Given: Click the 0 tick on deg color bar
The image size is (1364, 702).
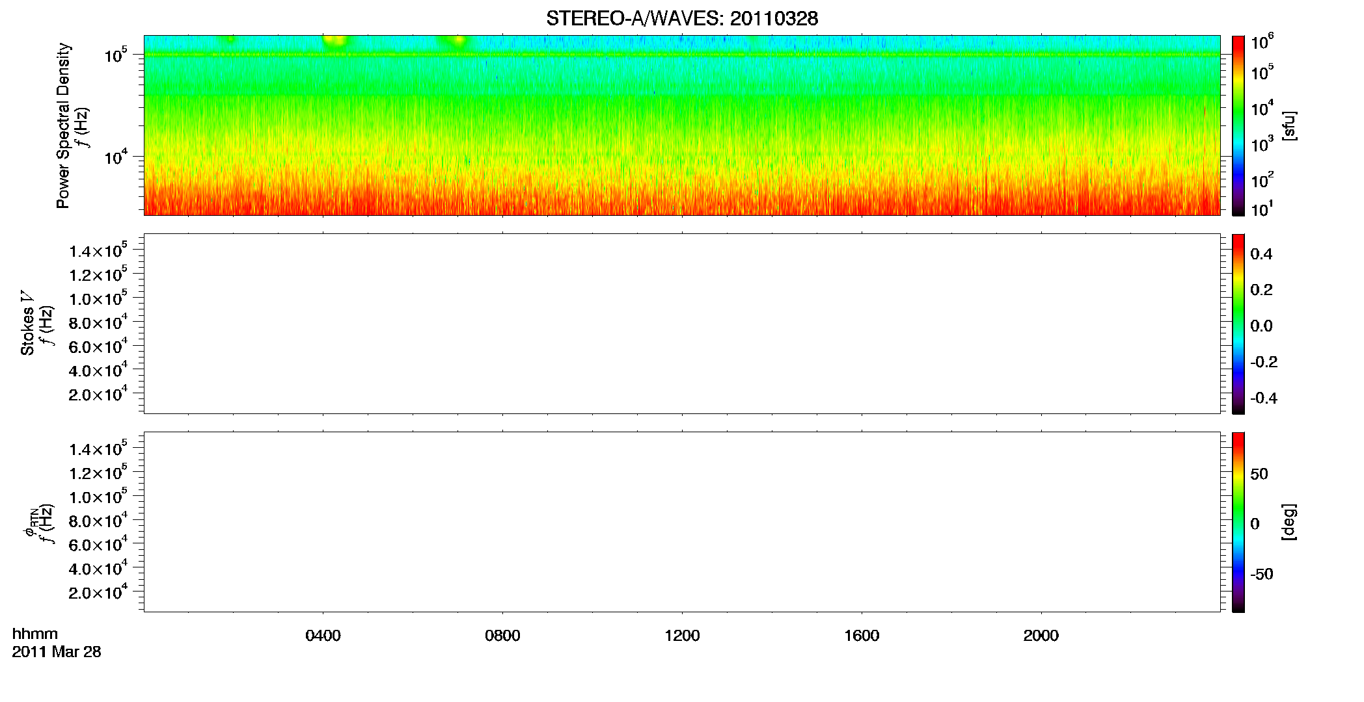Looking at the screenshot, I should point(1255,524).
